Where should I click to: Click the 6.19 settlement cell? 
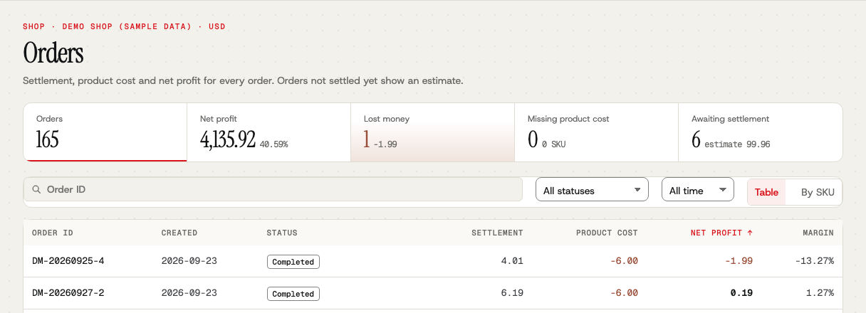[x=512, y=293]
